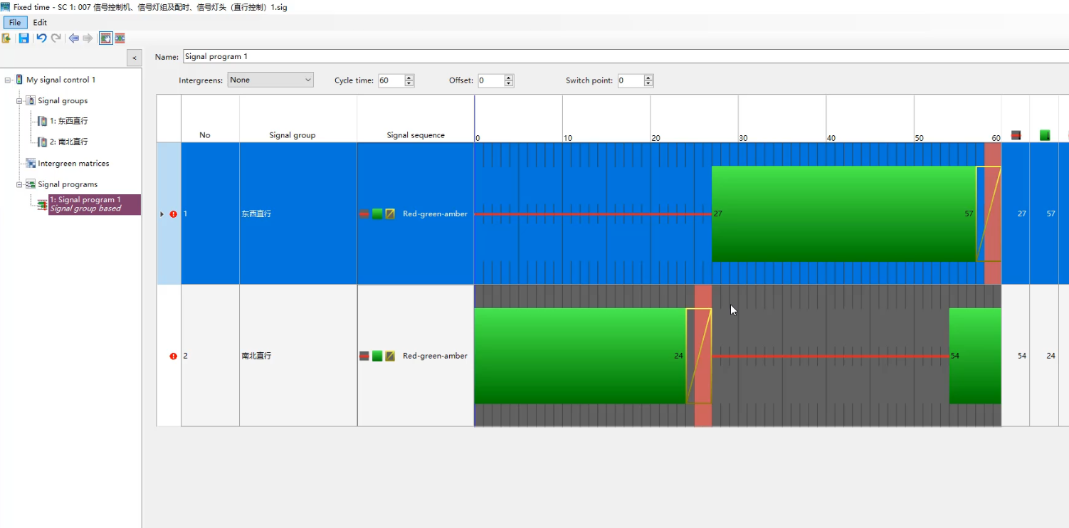Click the exit/import door icon in toolbar
1069x528 pixels.
(6, 38)
